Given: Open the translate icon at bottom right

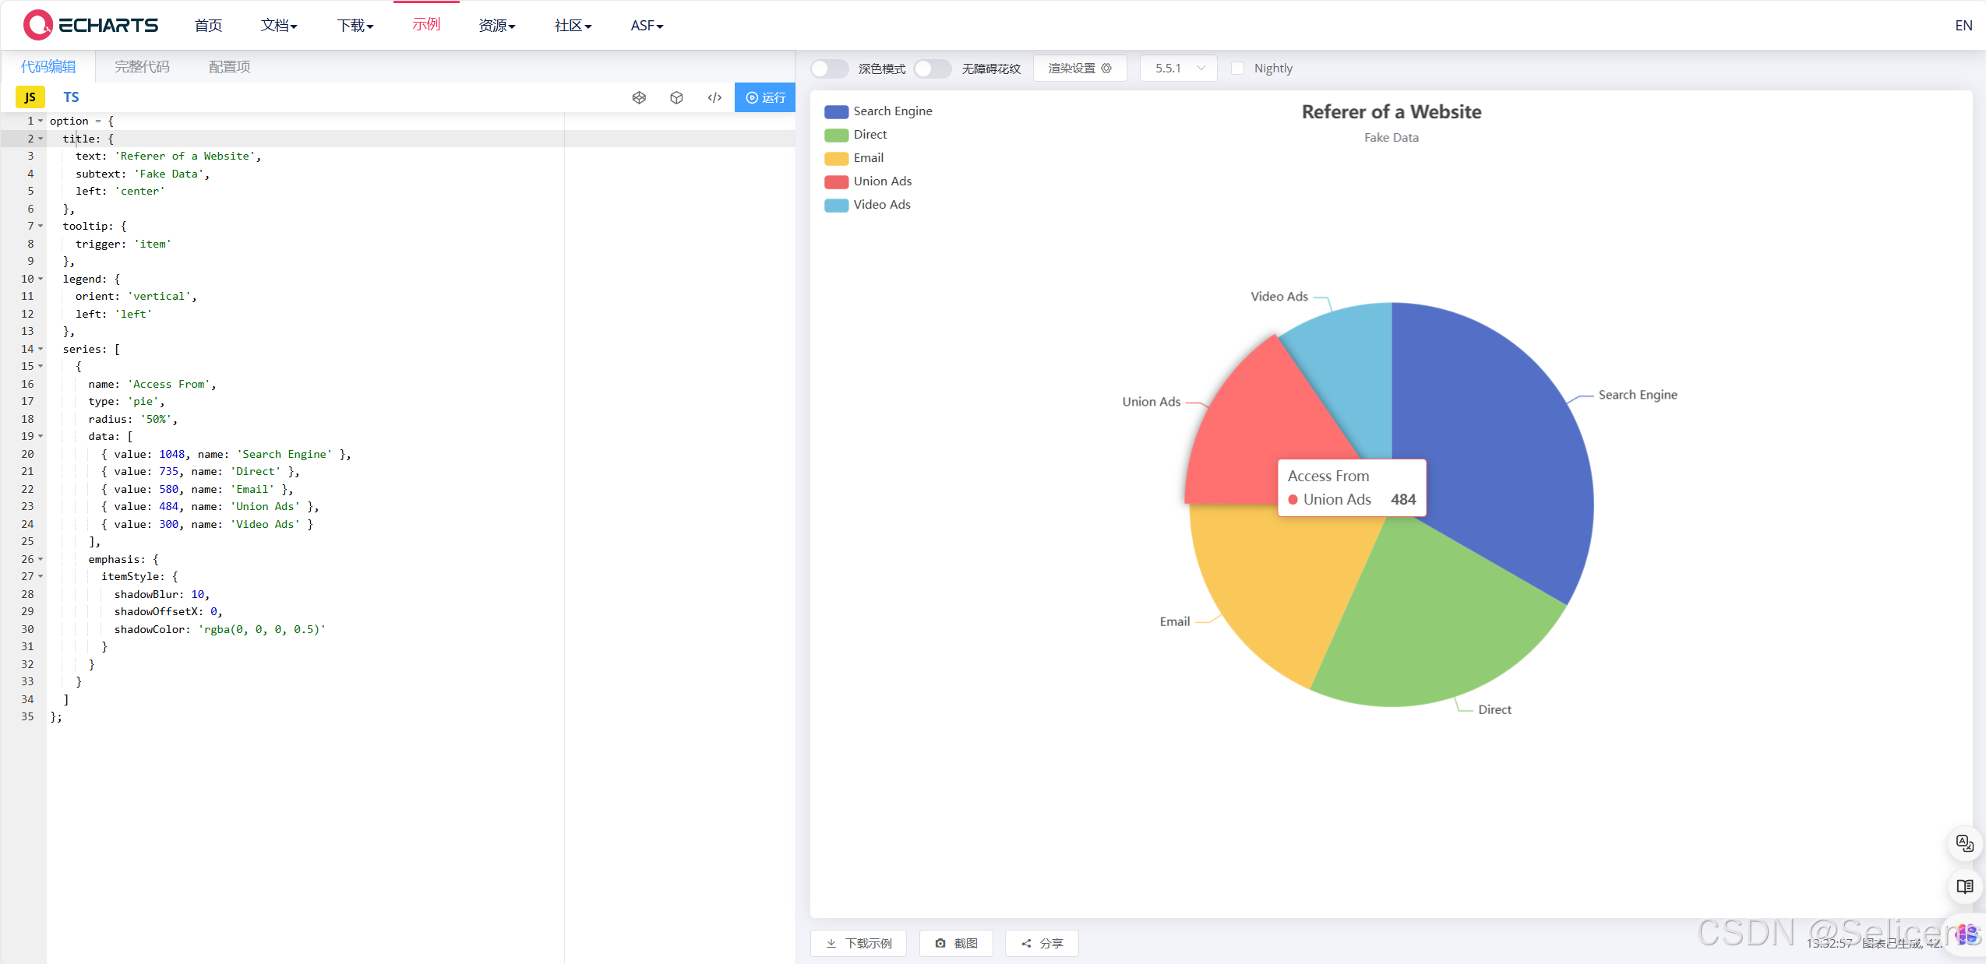Looking at the screenshot, I should pyautogui.click(x=1964, y=843).
